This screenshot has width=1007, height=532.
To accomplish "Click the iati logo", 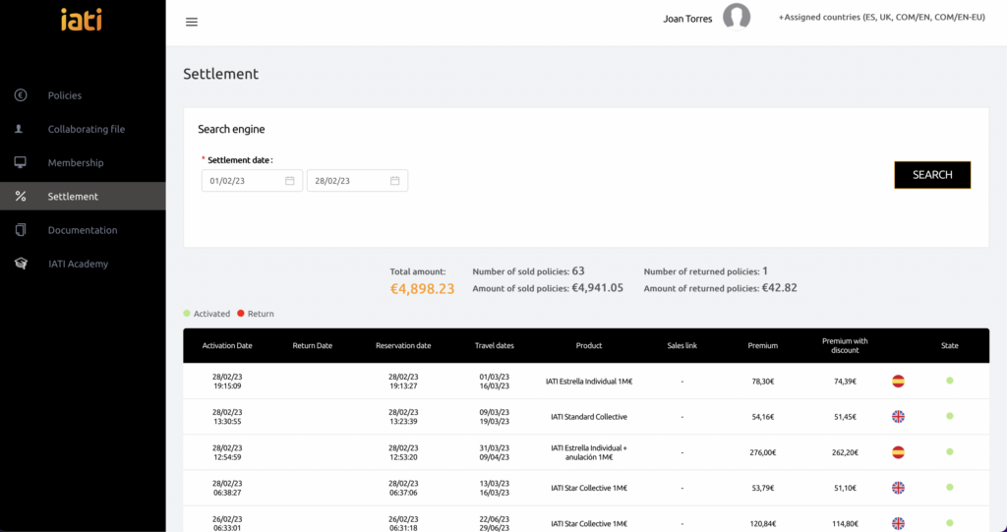I will [81, 20].
